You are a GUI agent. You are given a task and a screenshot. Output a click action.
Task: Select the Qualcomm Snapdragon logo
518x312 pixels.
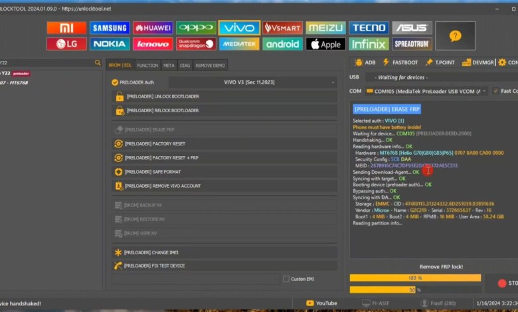[x=196, y=44]
